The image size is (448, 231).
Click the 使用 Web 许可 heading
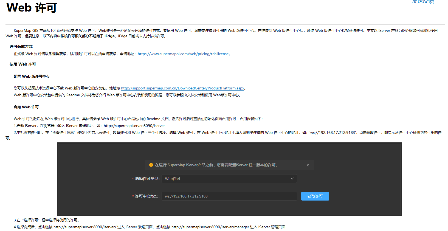[23, 64]
